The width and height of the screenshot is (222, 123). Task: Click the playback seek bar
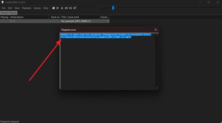(x=169, y=8)
